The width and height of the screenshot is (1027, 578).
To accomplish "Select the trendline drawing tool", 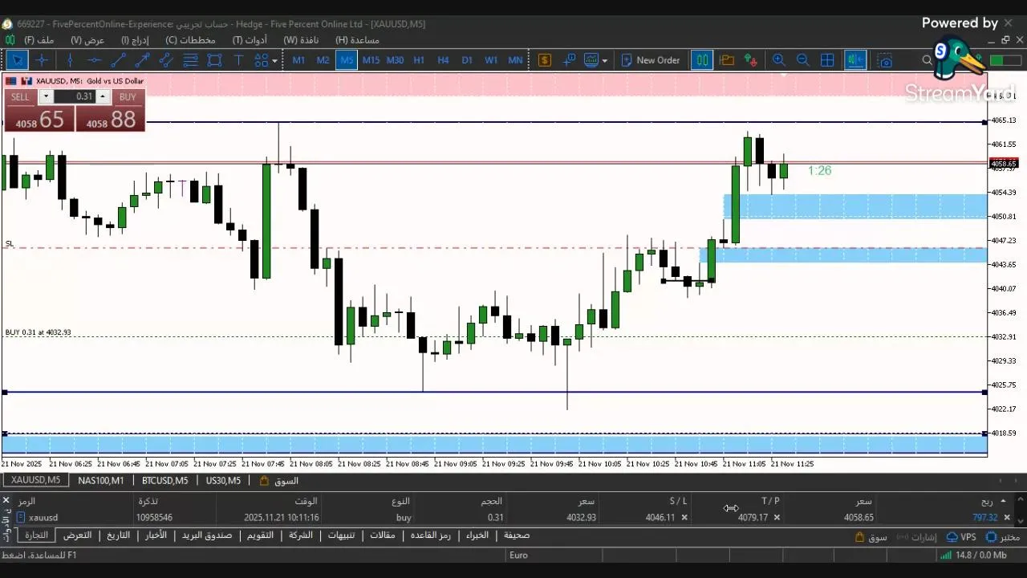I will click(118, 60).
